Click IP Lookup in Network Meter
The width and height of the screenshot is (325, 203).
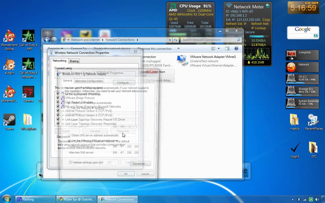tap(258, 28)
